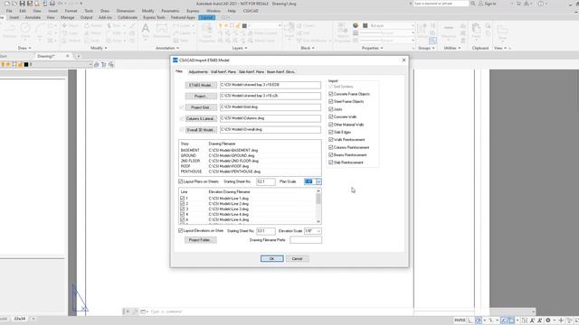Click Cancel in import dialog
The width and height of the screenshot is (579, 325).
[298, 259]
